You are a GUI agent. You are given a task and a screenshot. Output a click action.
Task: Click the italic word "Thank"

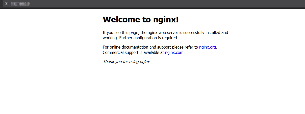tap(108, 62)
